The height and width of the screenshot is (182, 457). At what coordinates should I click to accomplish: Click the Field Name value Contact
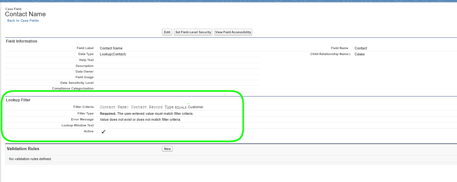coord(360,48)
